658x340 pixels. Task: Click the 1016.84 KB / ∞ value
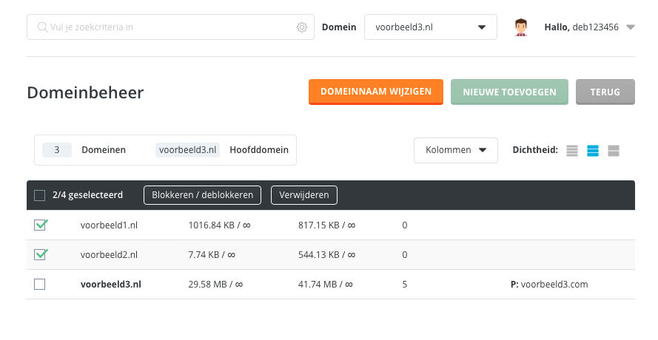tap(220, 225)
